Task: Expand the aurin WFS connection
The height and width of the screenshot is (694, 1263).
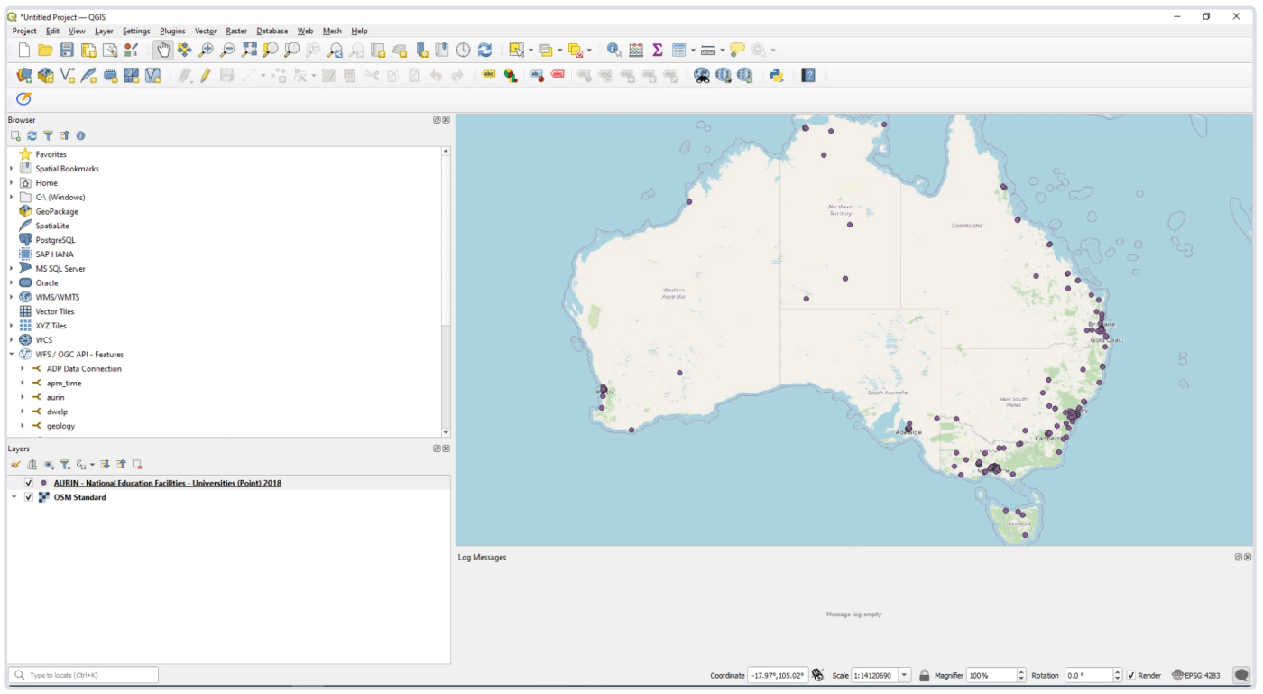Action: [23, 397]
